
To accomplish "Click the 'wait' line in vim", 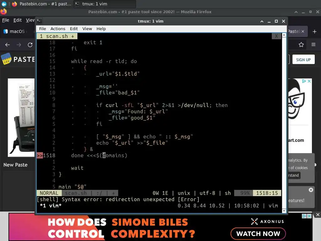I will 77,168.
